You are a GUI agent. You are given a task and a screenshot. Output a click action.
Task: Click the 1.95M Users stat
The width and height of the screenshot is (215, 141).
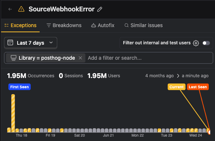(104, 76)
